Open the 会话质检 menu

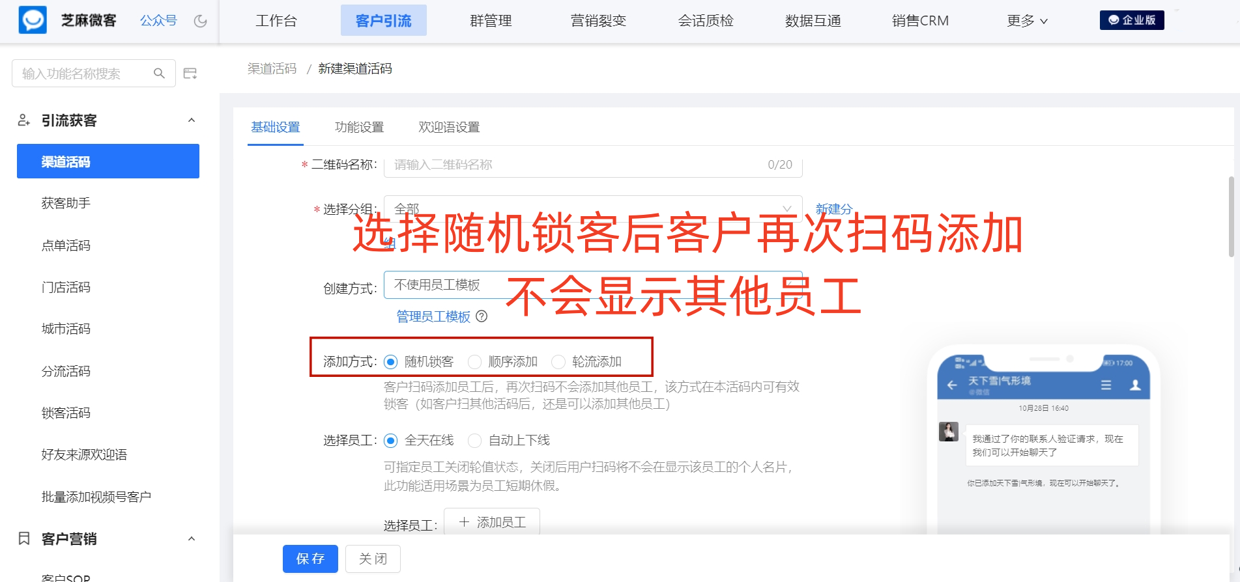(706, 21)
